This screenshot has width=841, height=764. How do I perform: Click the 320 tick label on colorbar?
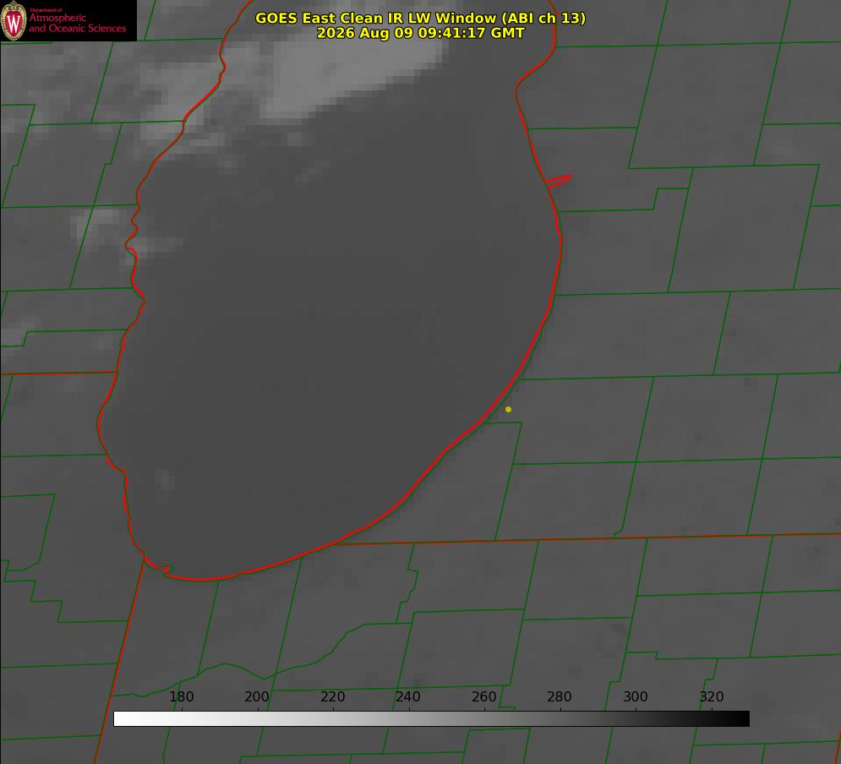click(712, 696)
